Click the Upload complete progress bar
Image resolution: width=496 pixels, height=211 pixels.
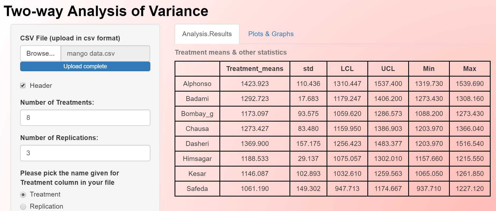tap(85, 66)
